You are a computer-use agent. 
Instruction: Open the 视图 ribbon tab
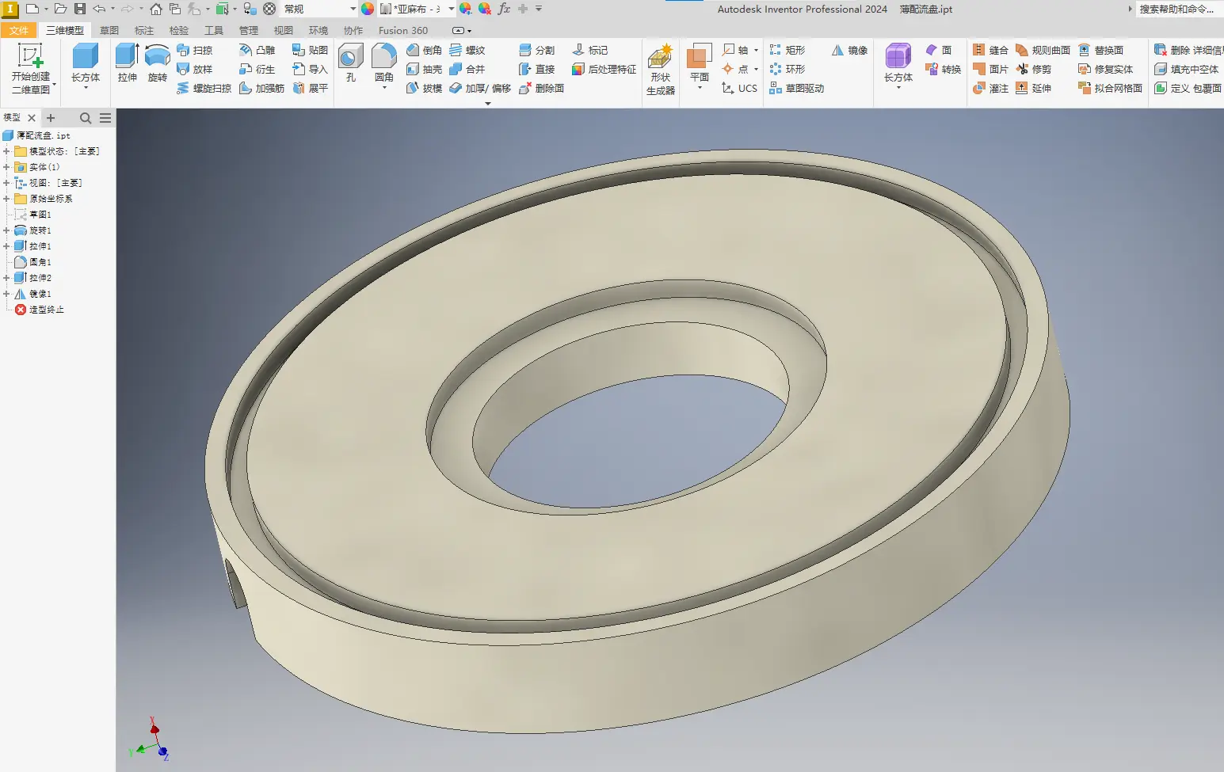click(284, 30)
